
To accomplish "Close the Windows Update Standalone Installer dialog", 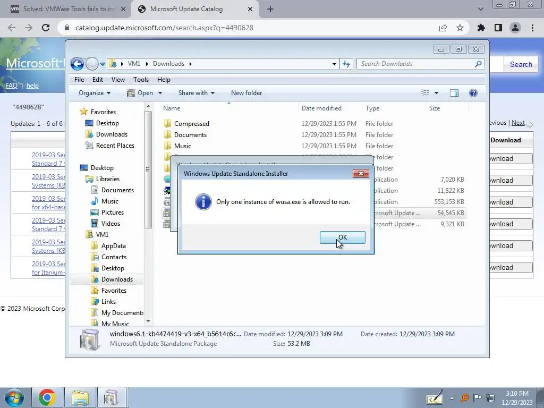I will [361, 174].
